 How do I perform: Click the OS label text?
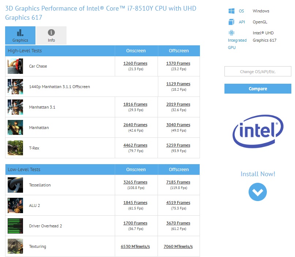coord(241,11)
